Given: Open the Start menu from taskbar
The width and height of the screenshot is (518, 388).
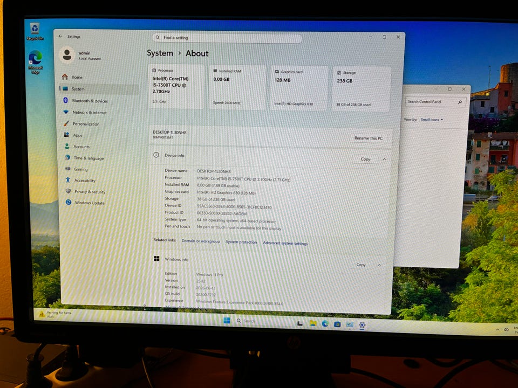Looking at the screenshot, I should click(x=227, y=320).
